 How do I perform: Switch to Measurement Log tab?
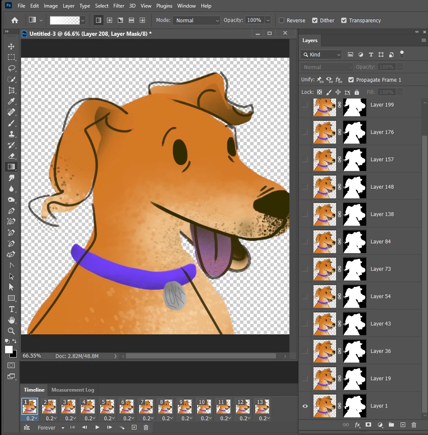(x=73, y=390)
